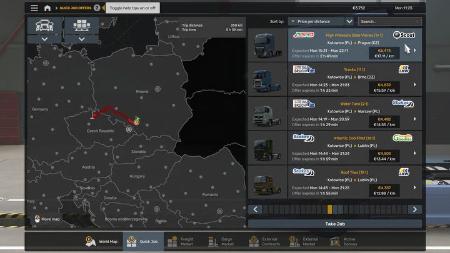Expand details arrow for Atlantic Cod Fillet job
Screen dimensions: 450x253
click(415, 153)
